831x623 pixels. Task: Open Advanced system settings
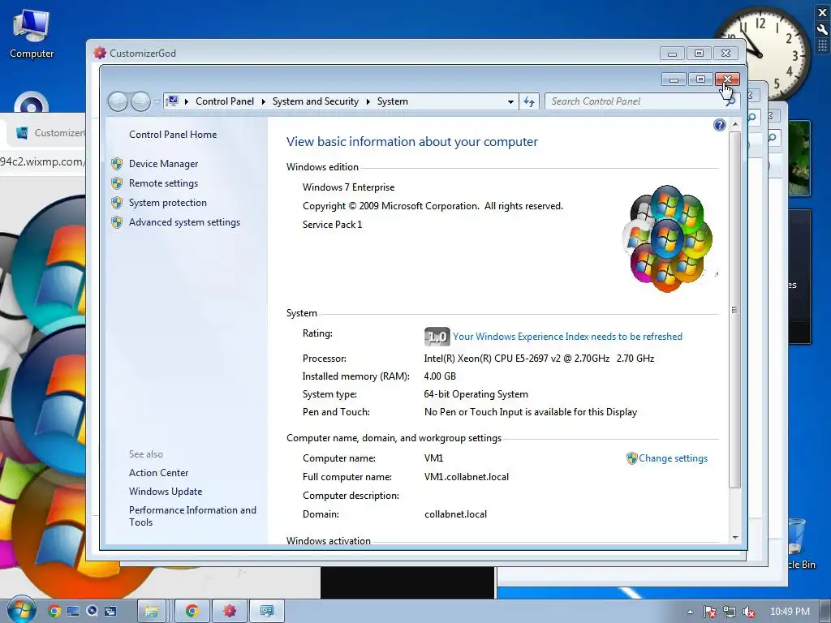coord(184,222)
